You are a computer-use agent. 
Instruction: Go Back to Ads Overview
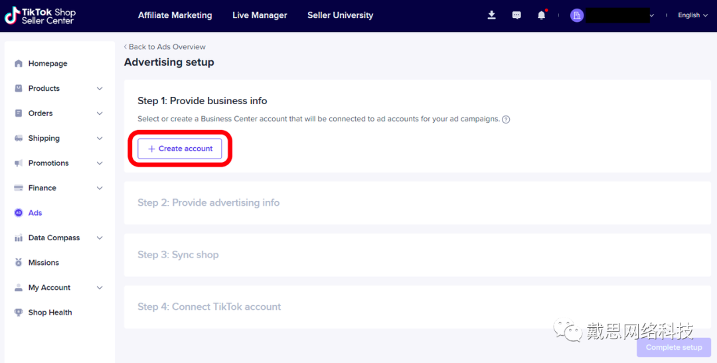[x=165, y=46]
